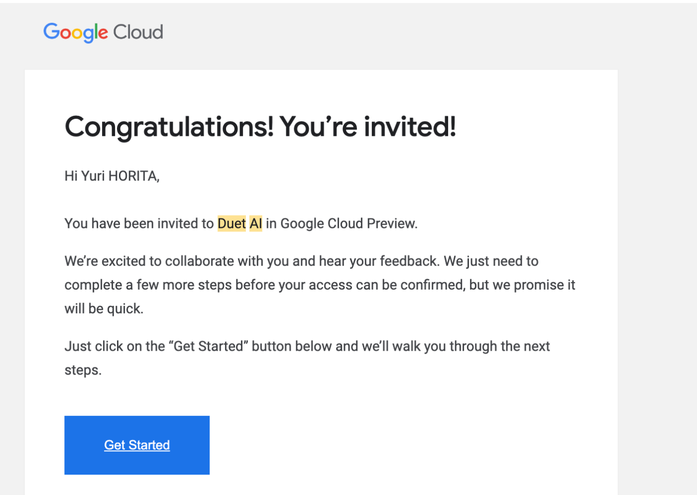Click the highlighted word "Duet"
The image size is (697, 495).
point(232,223)
